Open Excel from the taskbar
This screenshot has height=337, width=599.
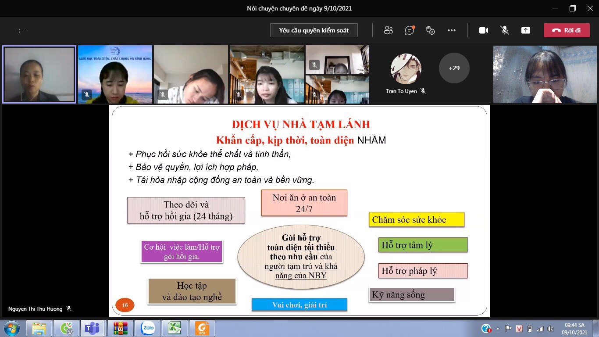175,328
